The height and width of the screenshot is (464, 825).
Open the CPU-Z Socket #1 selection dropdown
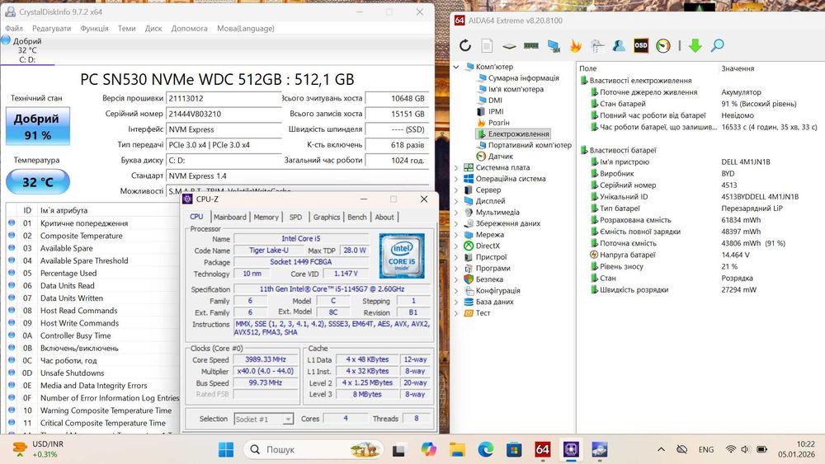point(264,419)
